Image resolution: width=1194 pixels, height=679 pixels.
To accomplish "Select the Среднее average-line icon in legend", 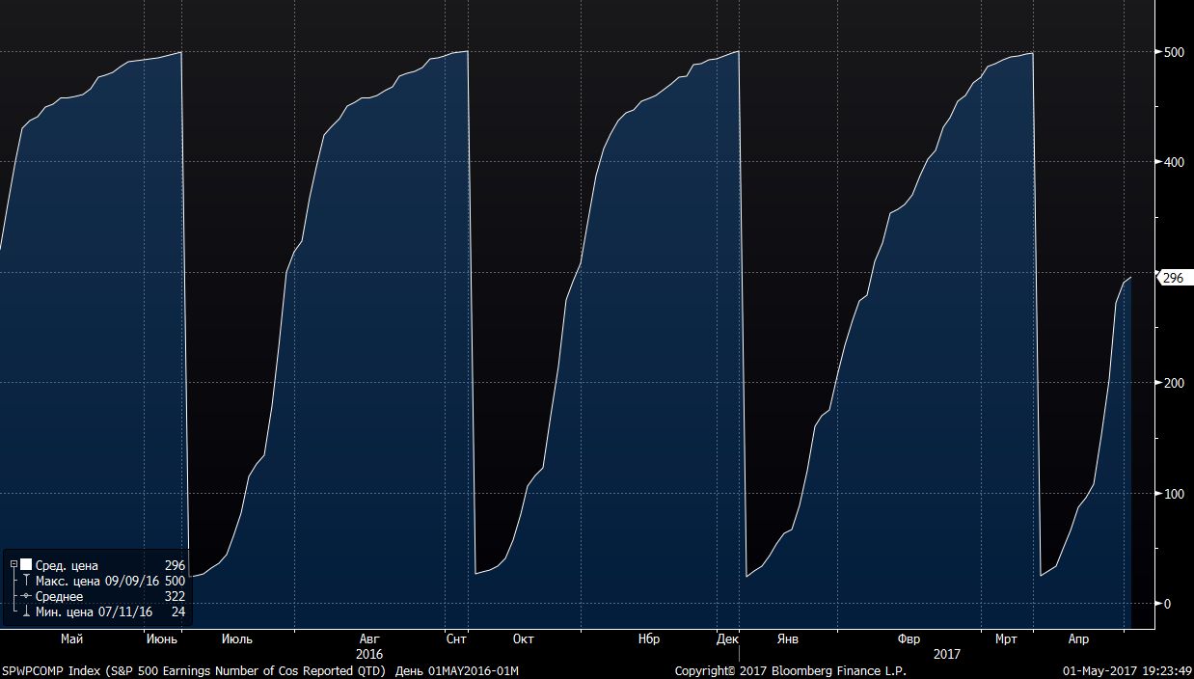I will point(26,596).
